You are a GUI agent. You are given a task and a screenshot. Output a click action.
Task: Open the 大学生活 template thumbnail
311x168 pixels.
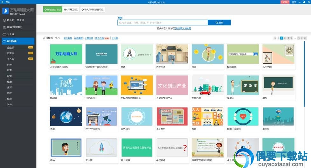tap(172, 54)
